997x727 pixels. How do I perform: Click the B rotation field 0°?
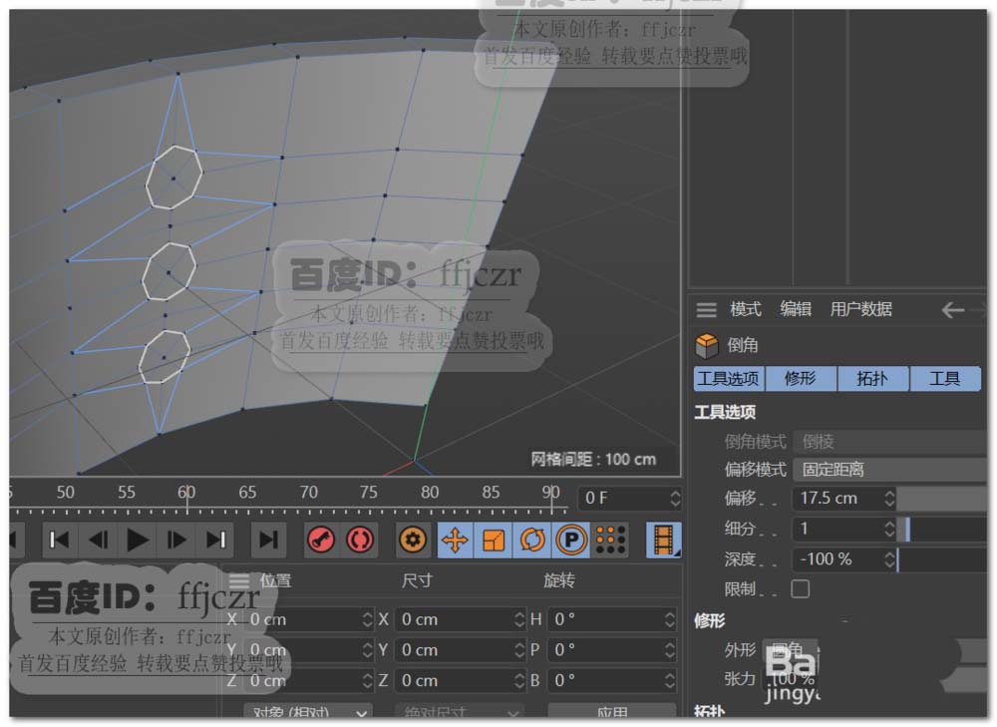[x=605, y=680]
